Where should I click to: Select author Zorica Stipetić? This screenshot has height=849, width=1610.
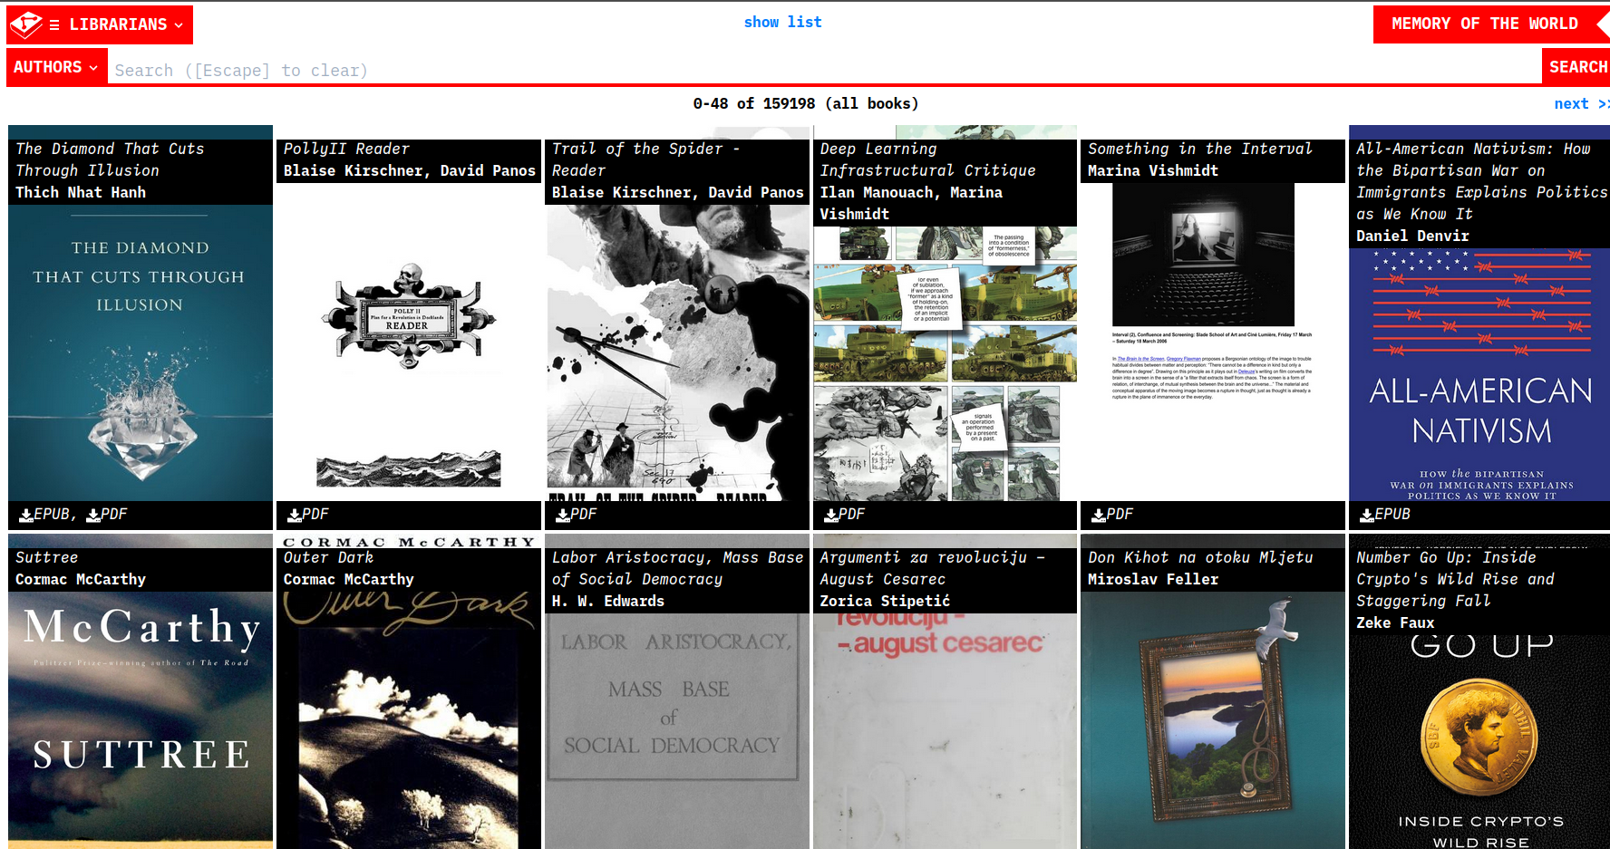point(885,601)
